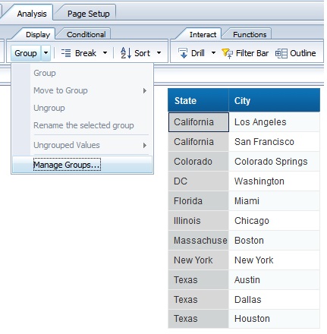Switch to the Page Setup tab

point(88,14)
